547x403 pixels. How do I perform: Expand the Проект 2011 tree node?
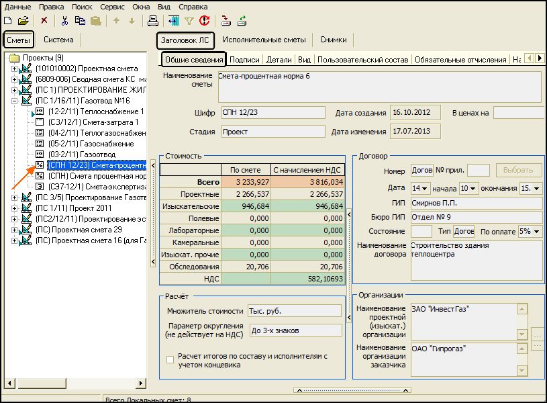(14, 208)
